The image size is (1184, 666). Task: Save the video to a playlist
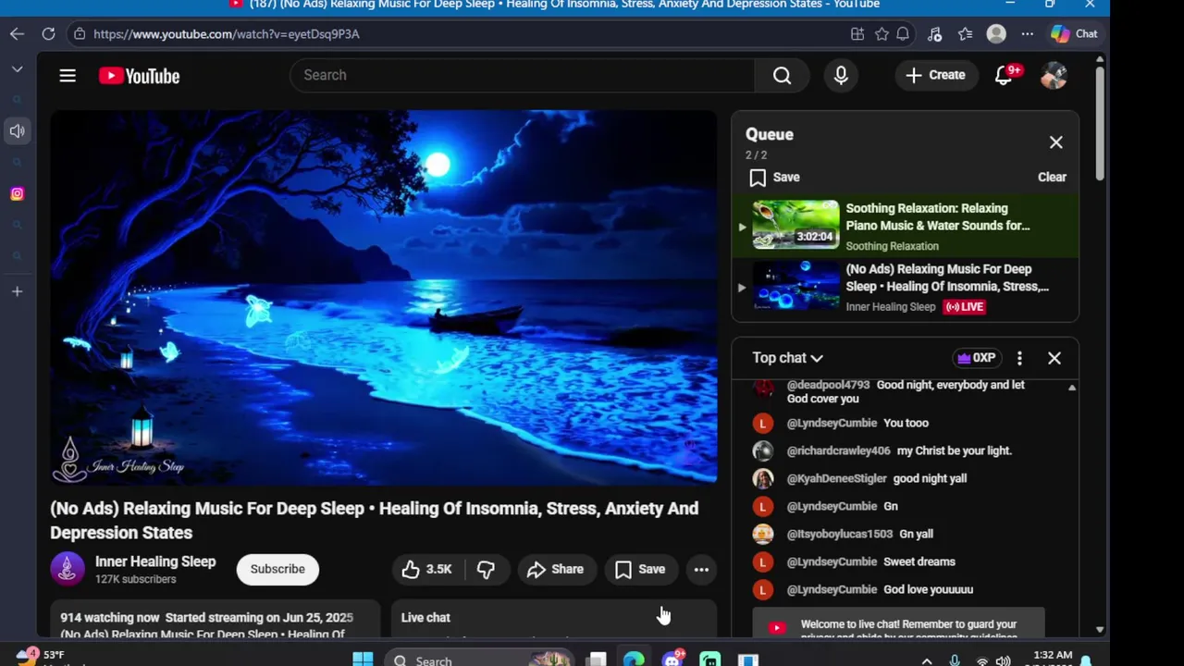(640, 569)
